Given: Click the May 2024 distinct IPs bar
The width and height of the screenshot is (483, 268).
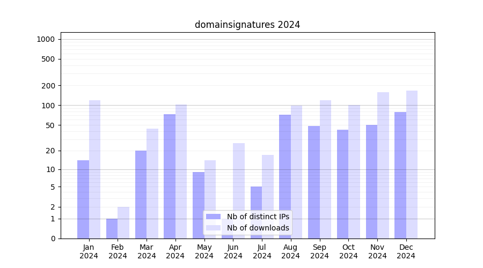Looking at the screenshot, I should tap(199, 205).
